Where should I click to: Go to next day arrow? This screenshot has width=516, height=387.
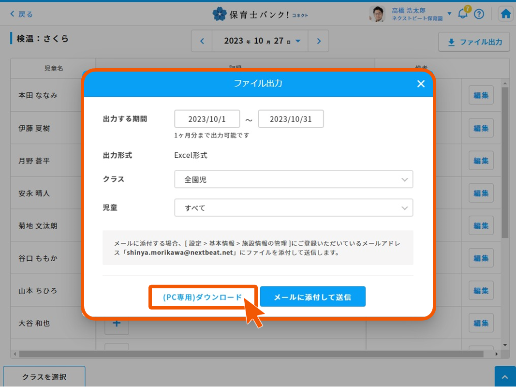(x=319, y=41)
